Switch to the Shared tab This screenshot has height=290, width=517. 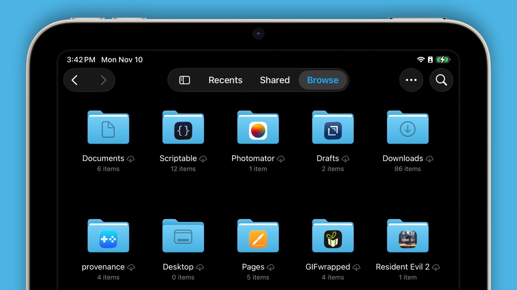[275, 80]
